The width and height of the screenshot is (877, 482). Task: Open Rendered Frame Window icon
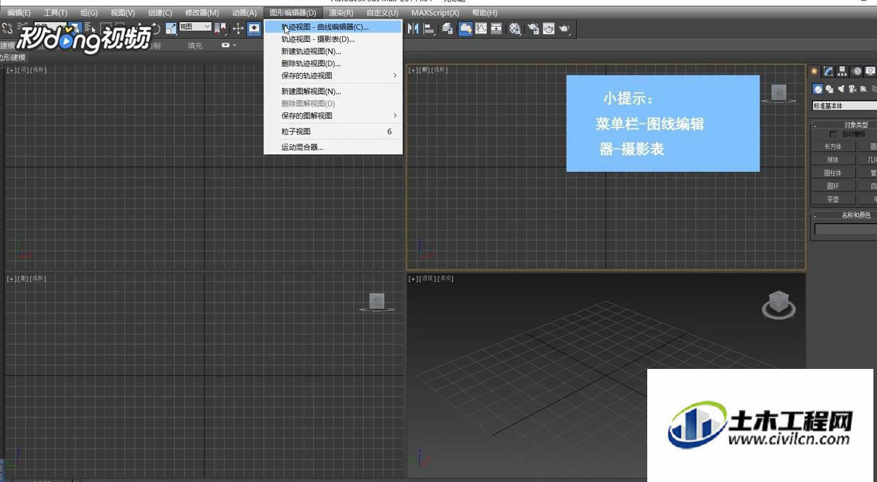pyautogui.click(x=549, y=28)
